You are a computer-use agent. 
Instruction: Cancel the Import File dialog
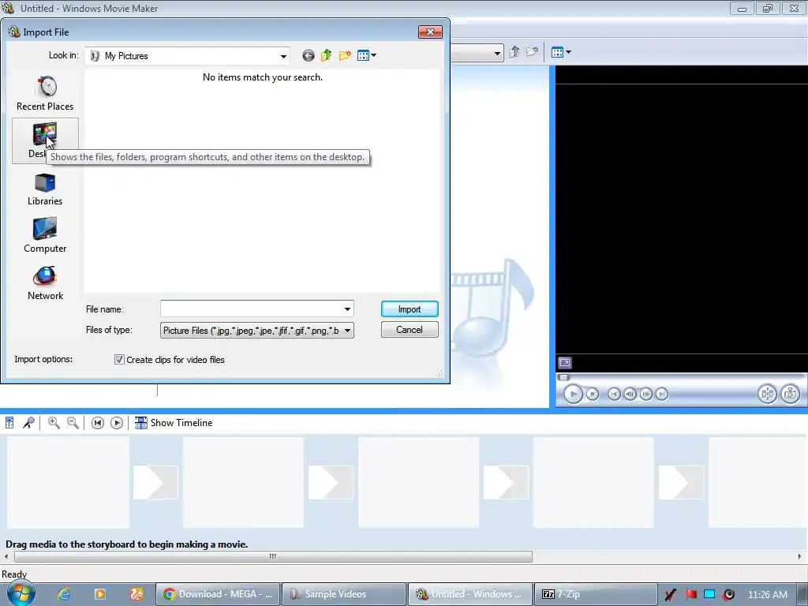tap(410, 330)
